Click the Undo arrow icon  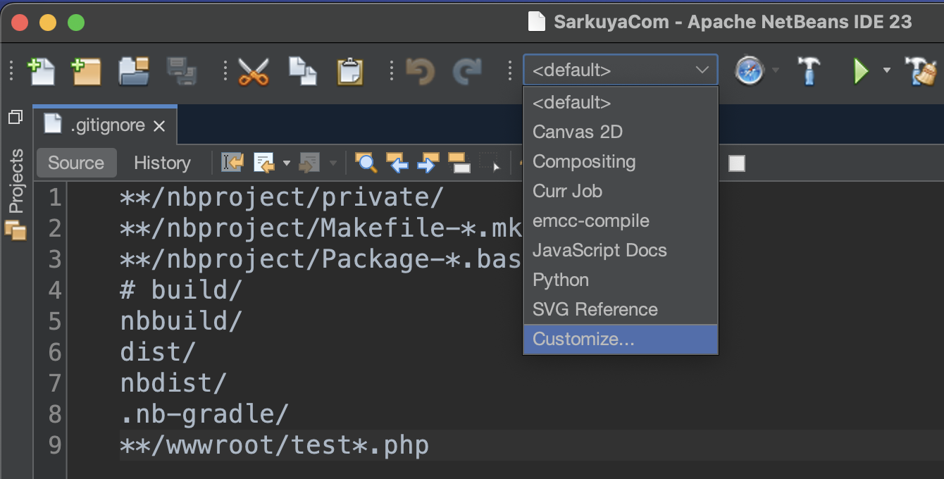click(421, 70)
